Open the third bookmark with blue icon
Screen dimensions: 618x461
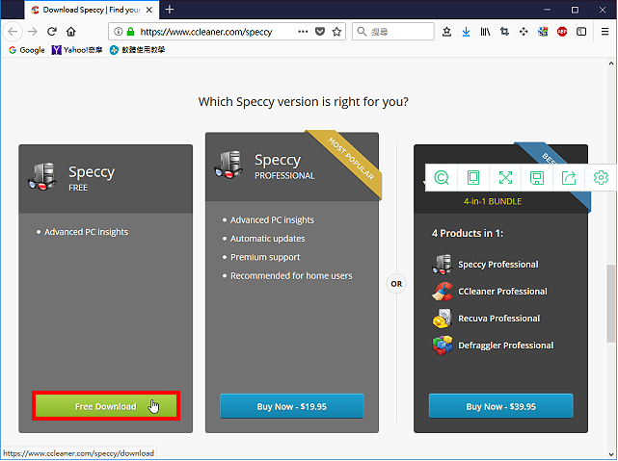[137, 50]
